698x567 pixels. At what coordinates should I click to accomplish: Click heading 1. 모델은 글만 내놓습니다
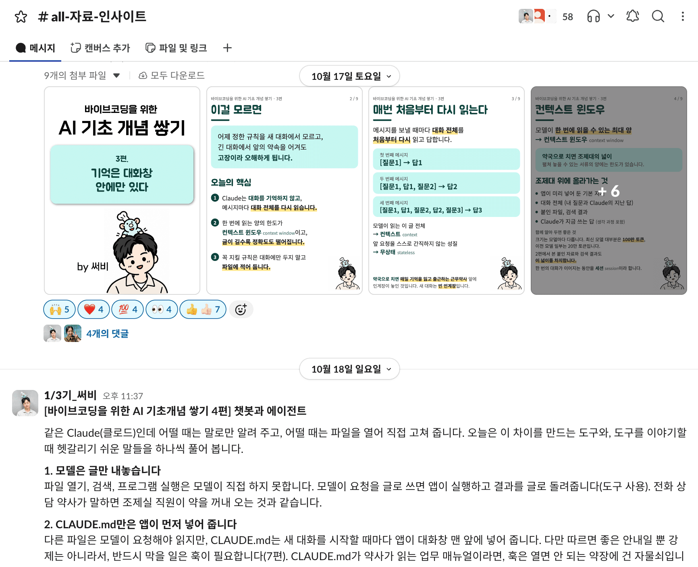[x=102, y=470]
